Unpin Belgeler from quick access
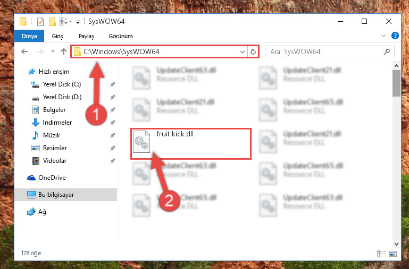The height and width of the screenshot is (269, 409). 112,110
